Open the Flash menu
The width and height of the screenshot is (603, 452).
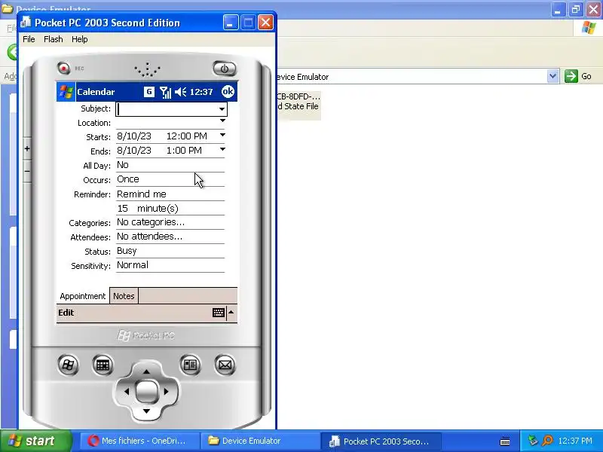(x=53, y=39)
